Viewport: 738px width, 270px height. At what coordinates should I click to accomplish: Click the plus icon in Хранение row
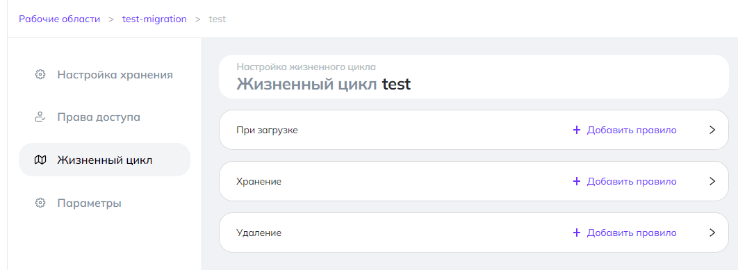tap(577, 181)
